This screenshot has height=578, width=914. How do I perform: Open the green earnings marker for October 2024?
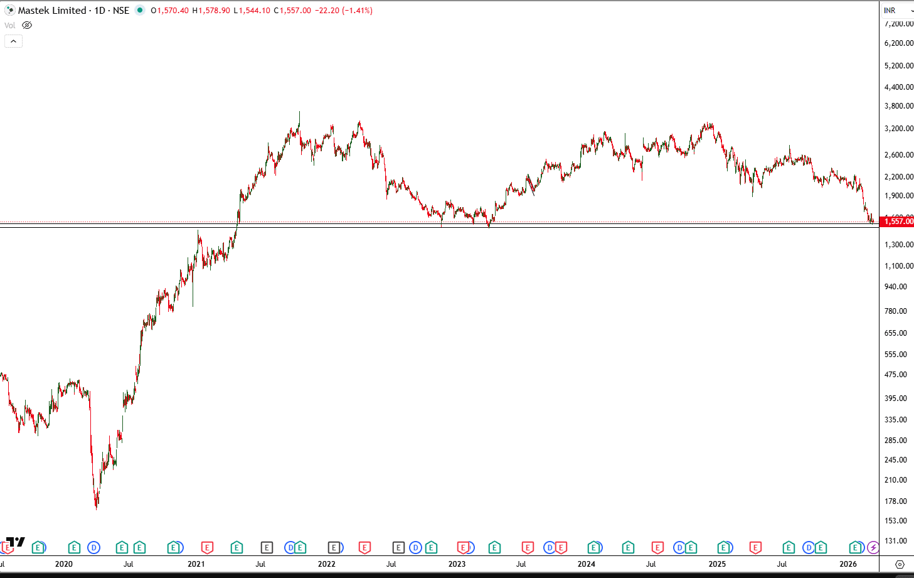click(x=691, y=548)
